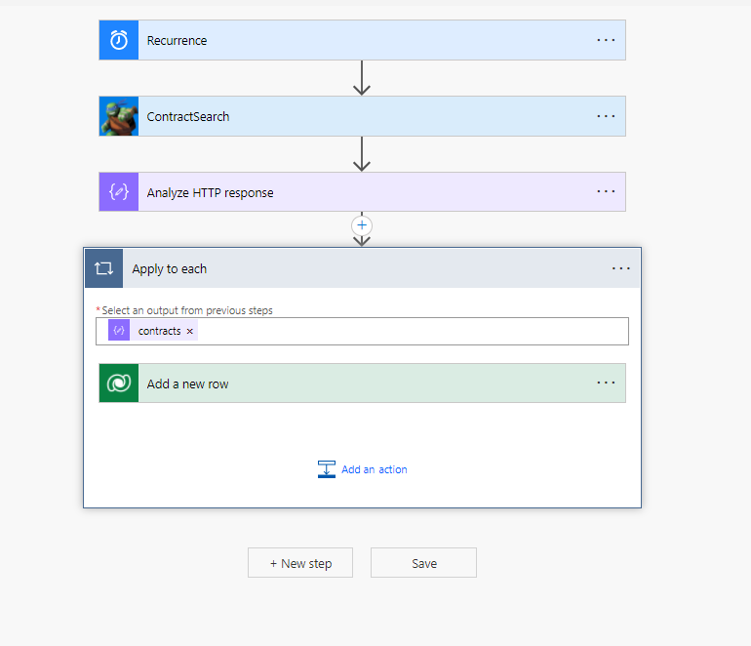Image resolution: width=751 pixels, height=646 pixels.
Task: Expand the ContractSearch action card
Action: 362,116
